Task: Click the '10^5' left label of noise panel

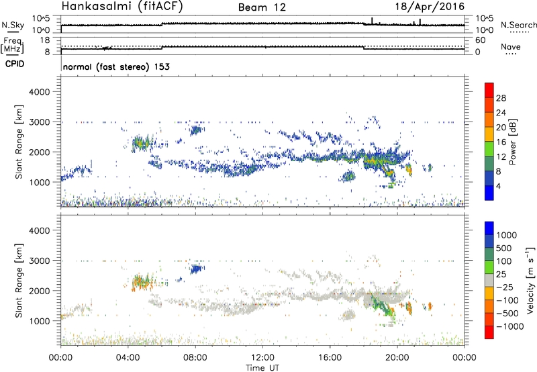Action: tap(40, 19)
